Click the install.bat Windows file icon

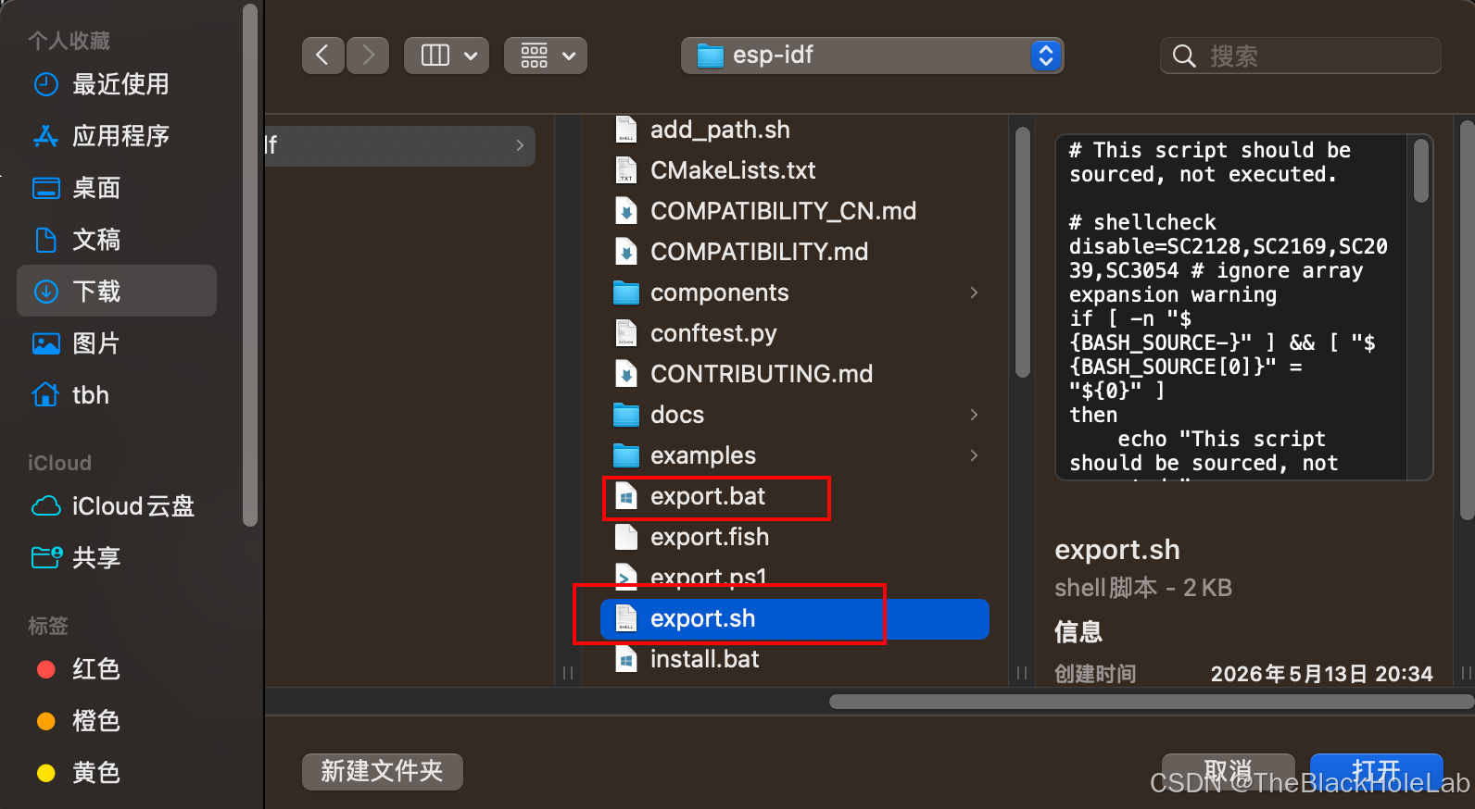626,659
